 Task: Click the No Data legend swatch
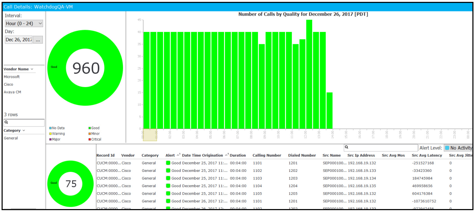click(51, 128)
